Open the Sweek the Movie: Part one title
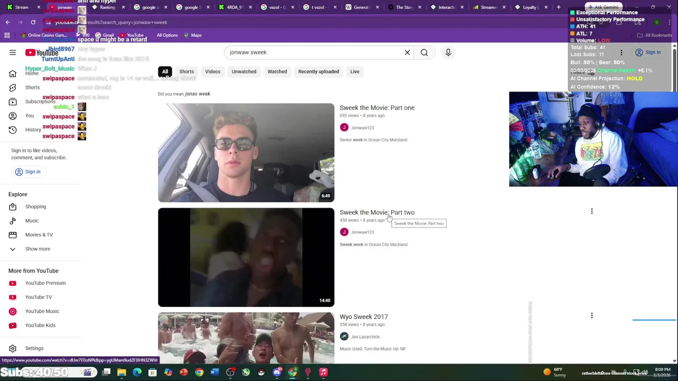 click(x=377, y=107)
